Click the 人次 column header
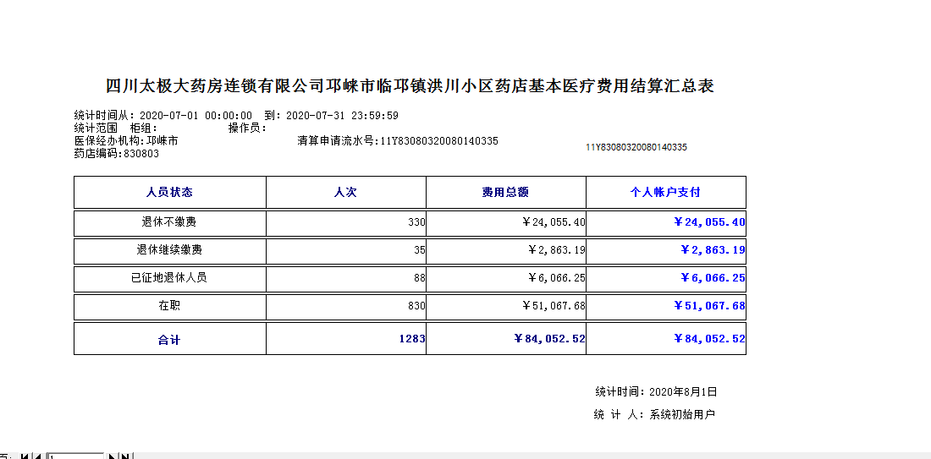This screenshot has width=931, height=459. click(345, 192)
